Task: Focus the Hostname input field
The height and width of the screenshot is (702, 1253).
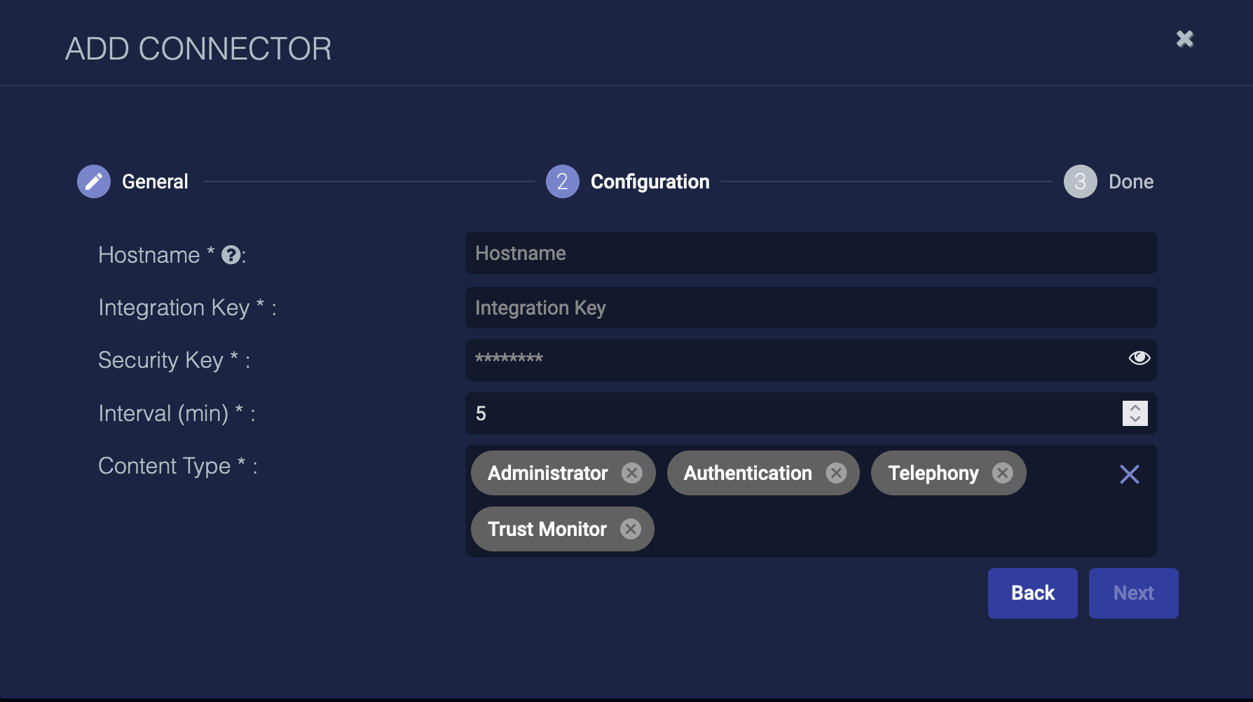Action: [x=811, y=253]
